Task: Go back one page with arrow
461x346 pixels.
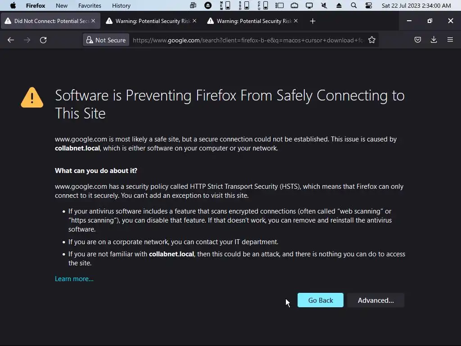Action: [x=11, y=40]
